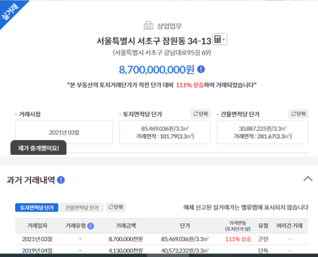Click the 8,700,000천원 cell
Viewport: 318px width, 257px height.
tap(126, 239)
